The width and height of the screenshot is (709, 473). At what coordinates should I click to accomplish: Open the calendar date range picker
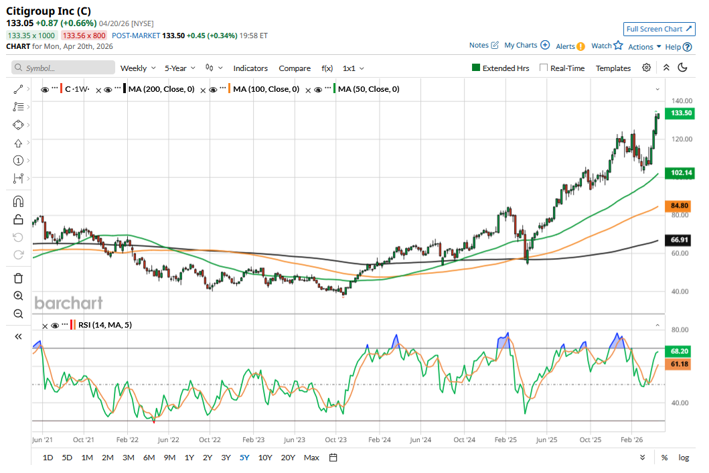click(333, 458)
